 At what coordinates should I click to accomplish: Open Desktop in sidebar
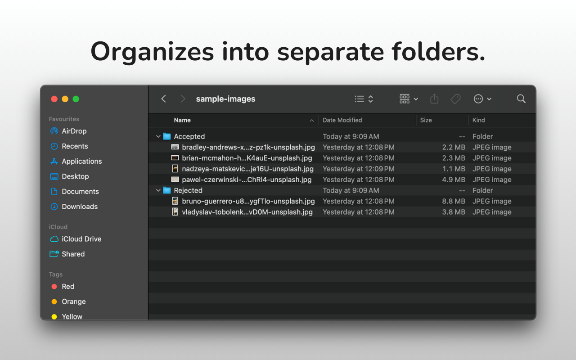[x=75, y=176]
